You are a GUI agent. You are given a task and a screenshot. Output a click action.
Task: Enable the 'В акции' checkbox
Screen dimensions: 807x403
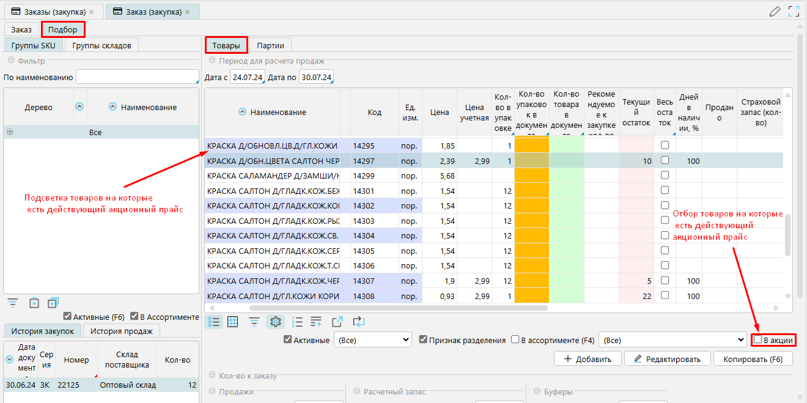click(x=758, y=340)
